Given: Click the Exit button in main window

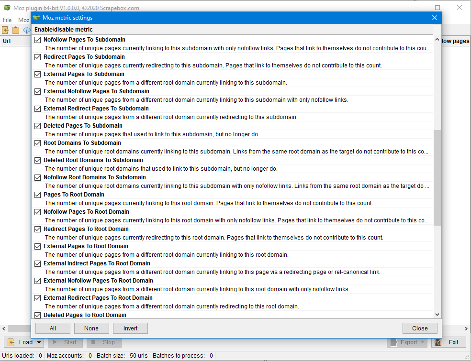Looking at the screenshot, I should point(449,342).
